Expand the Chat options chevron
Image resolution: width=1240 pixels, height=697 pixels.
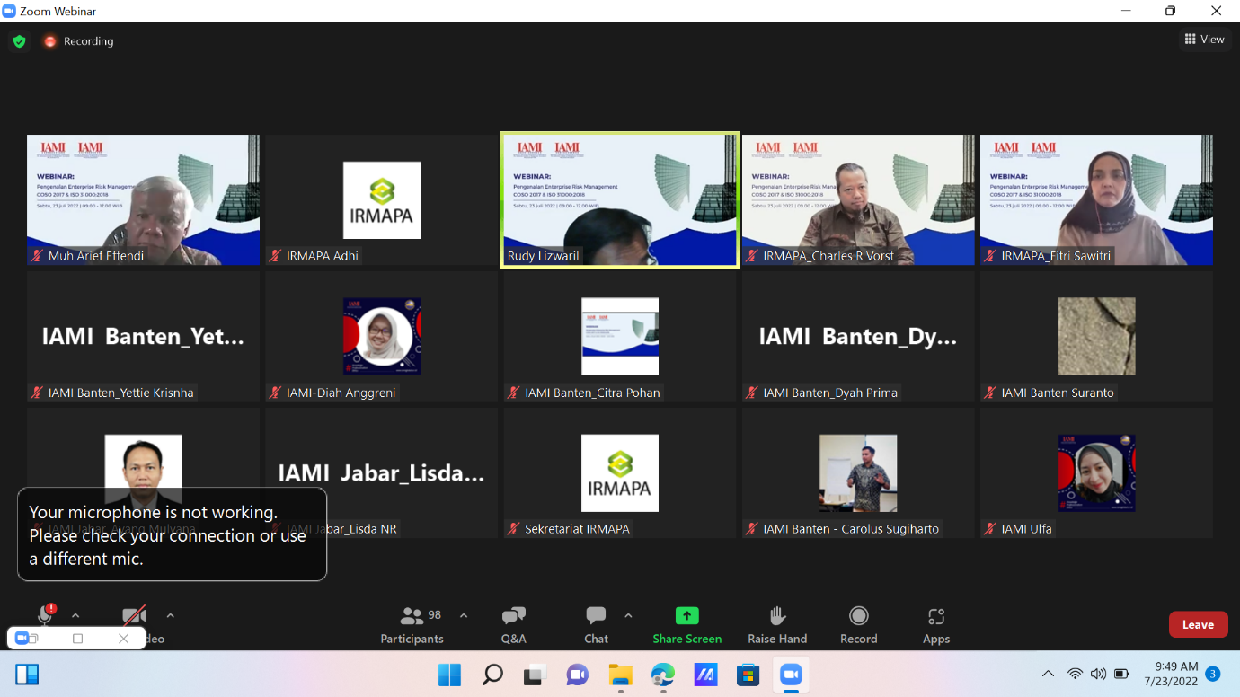coord(628,615)
